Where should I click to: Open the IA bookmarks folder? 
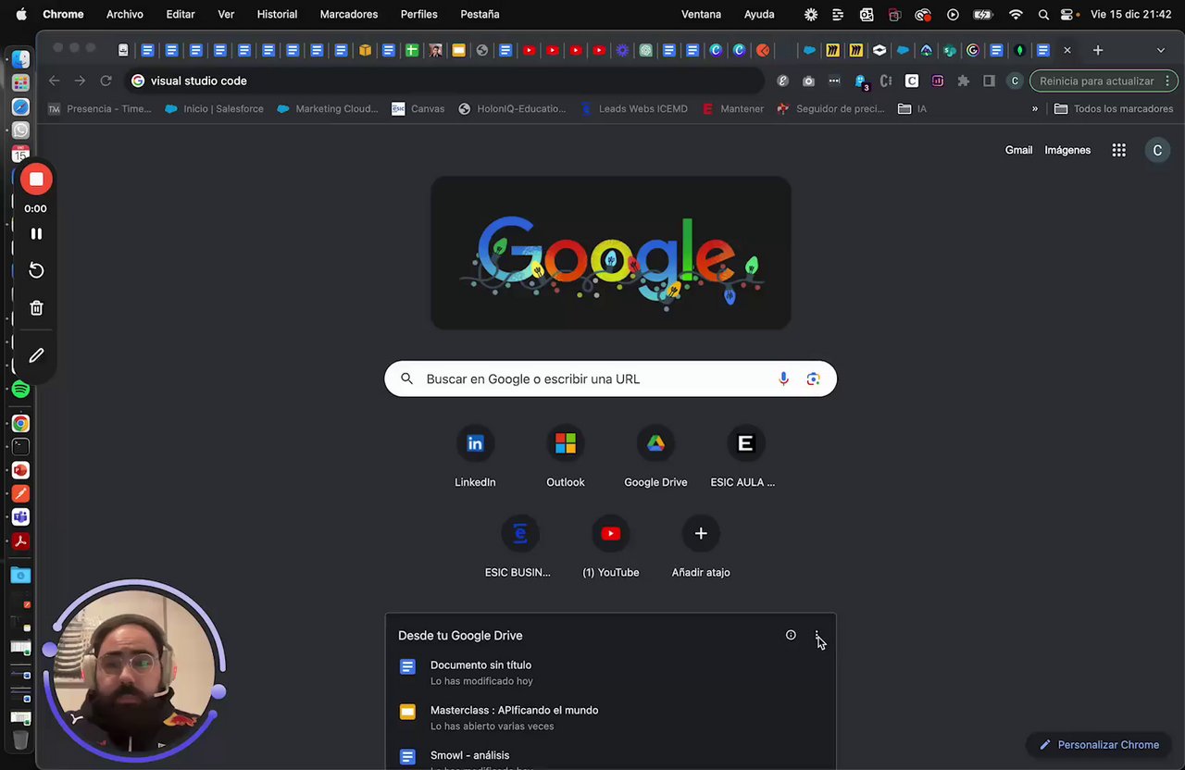point(913,109)
